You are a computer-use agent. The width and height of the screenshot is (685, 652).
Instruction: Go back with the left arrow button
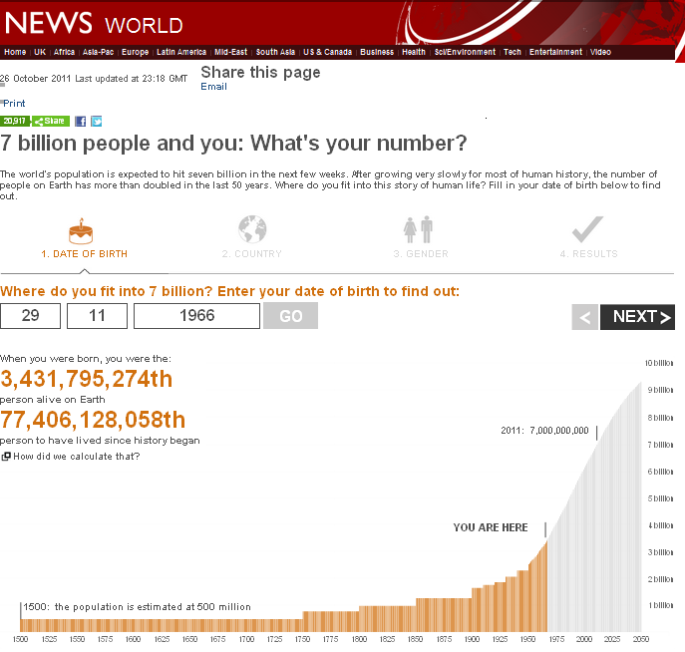585,317
